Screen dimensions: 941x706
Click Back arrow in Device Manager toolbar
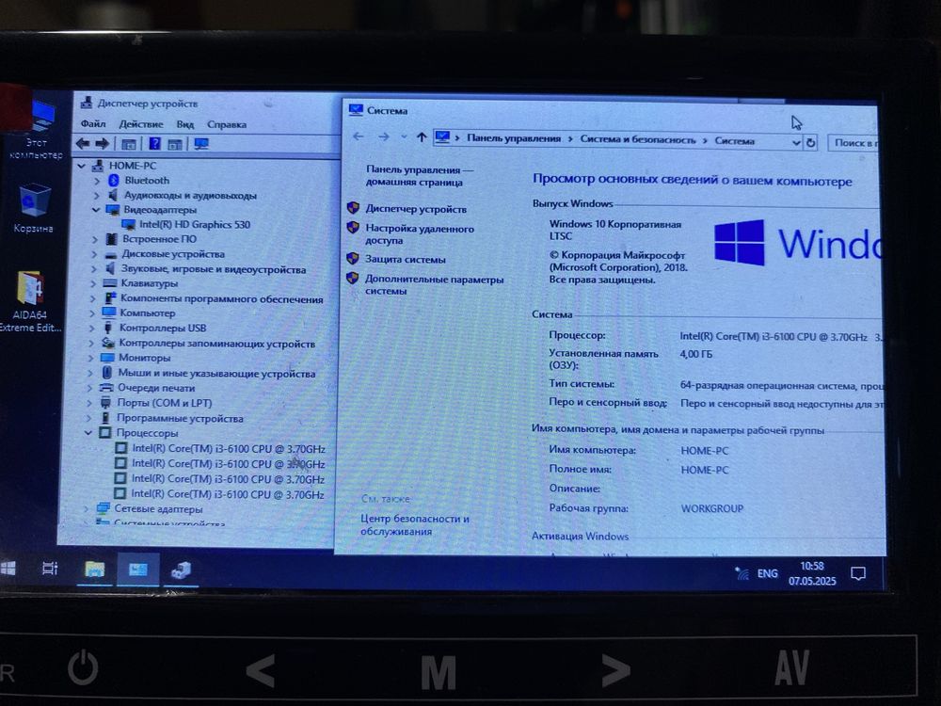[83, 143]
